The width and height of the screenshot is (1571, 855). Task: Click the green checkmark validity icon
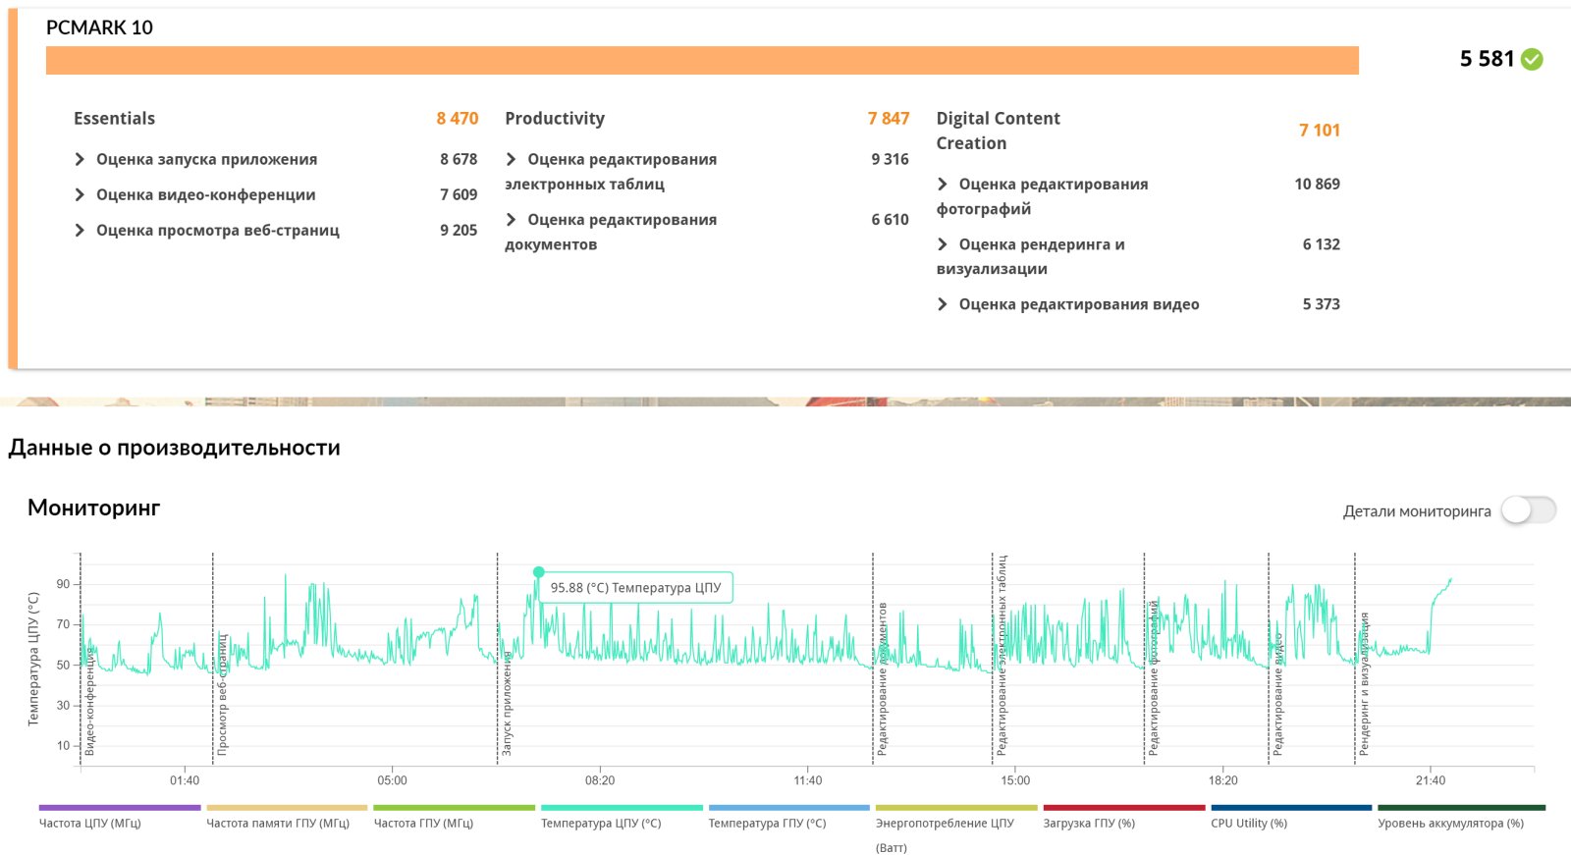1532,60
